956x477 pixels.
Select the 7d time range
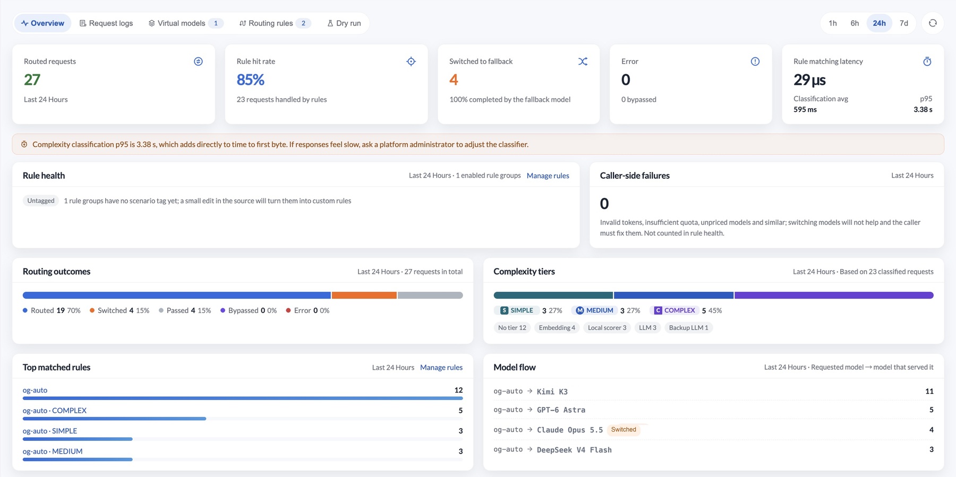click(904, 23)
